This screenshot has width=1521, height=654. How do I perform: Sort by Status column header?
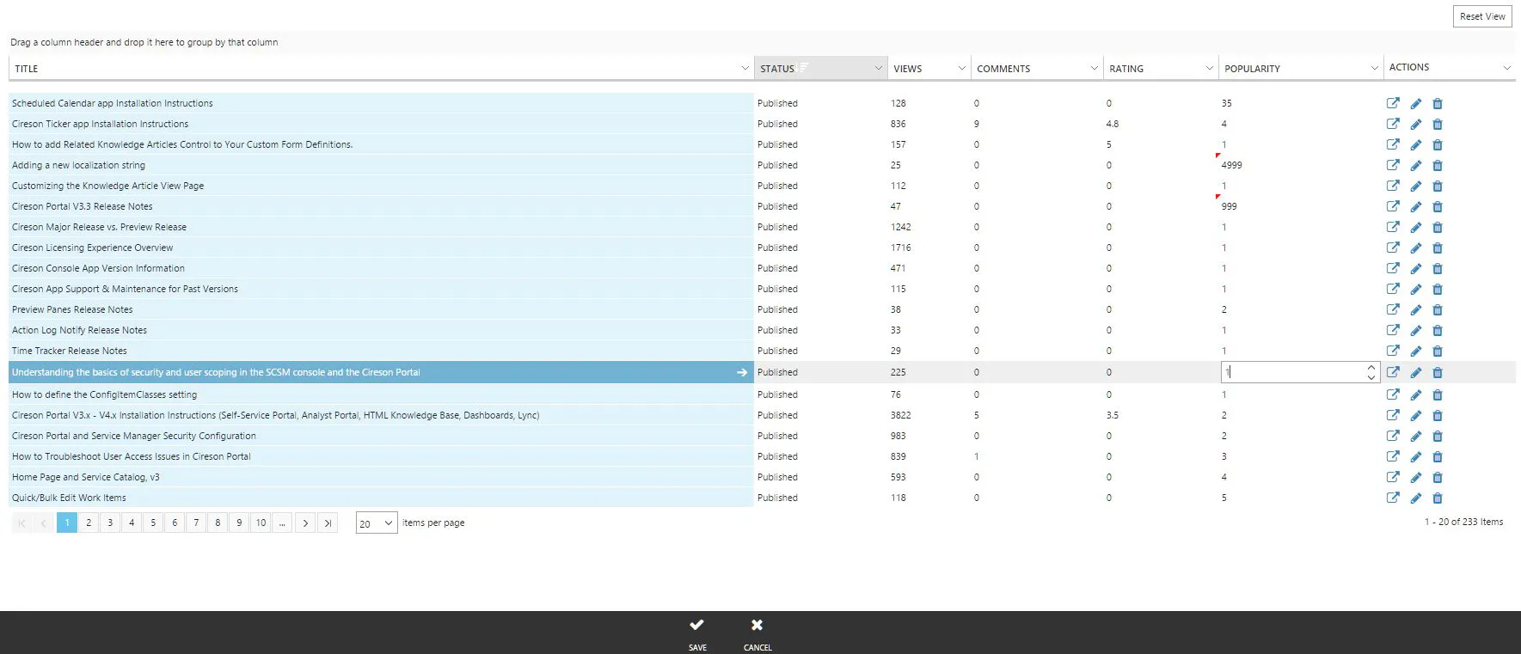click(x=777, y=69)
